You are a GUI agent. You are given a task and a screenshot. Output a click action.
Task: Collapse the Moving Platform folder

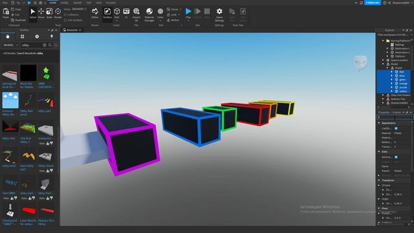pyautogui.click(x=383, y=41)
